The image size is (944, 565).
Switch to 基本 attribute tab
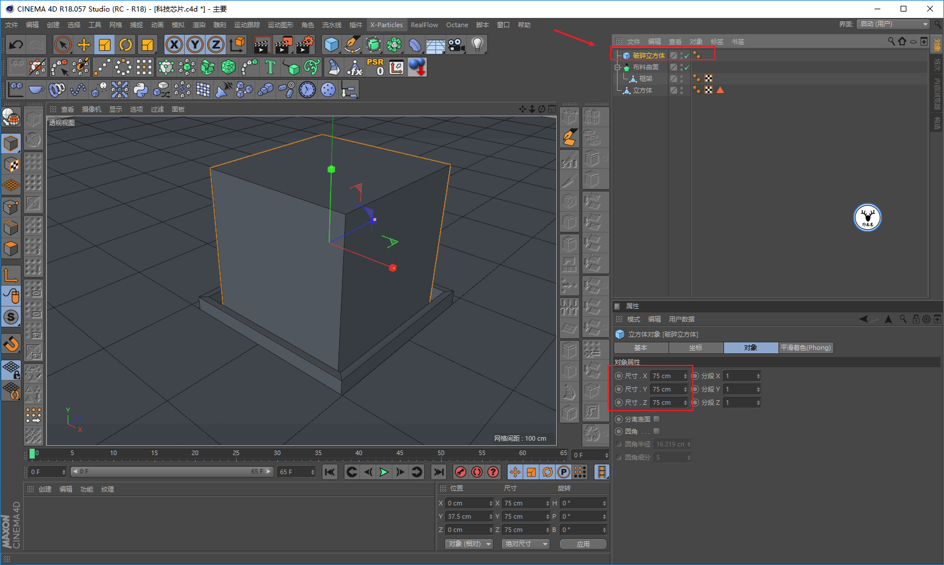(641, 348)
